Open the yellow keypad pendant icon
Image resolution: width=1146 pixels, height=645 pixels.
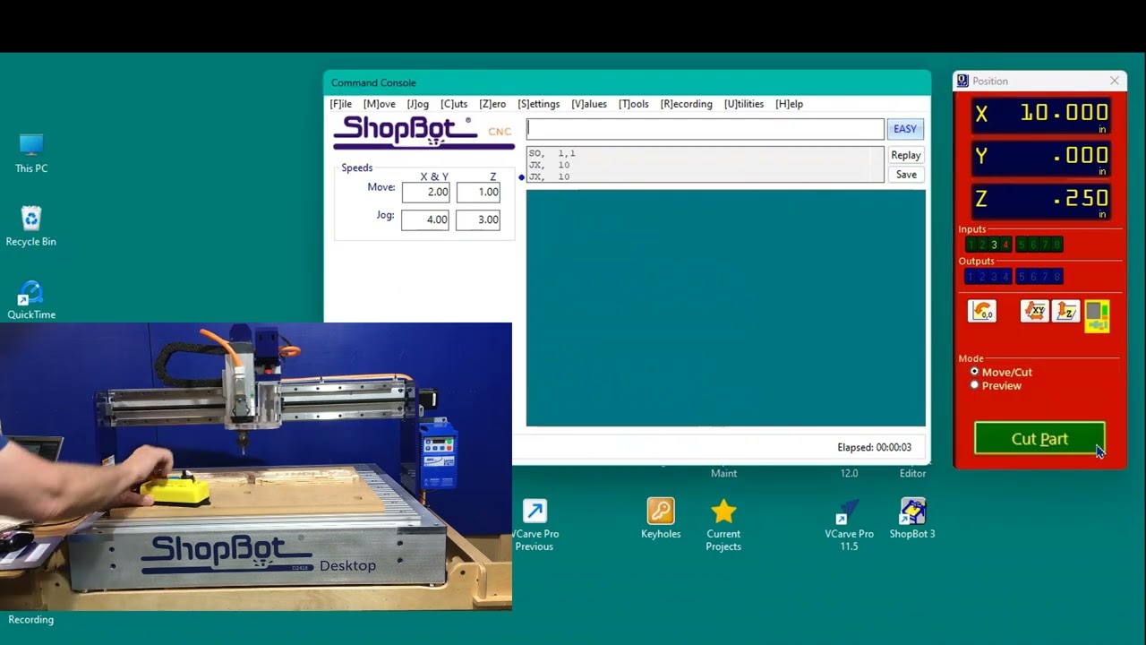1097,315
